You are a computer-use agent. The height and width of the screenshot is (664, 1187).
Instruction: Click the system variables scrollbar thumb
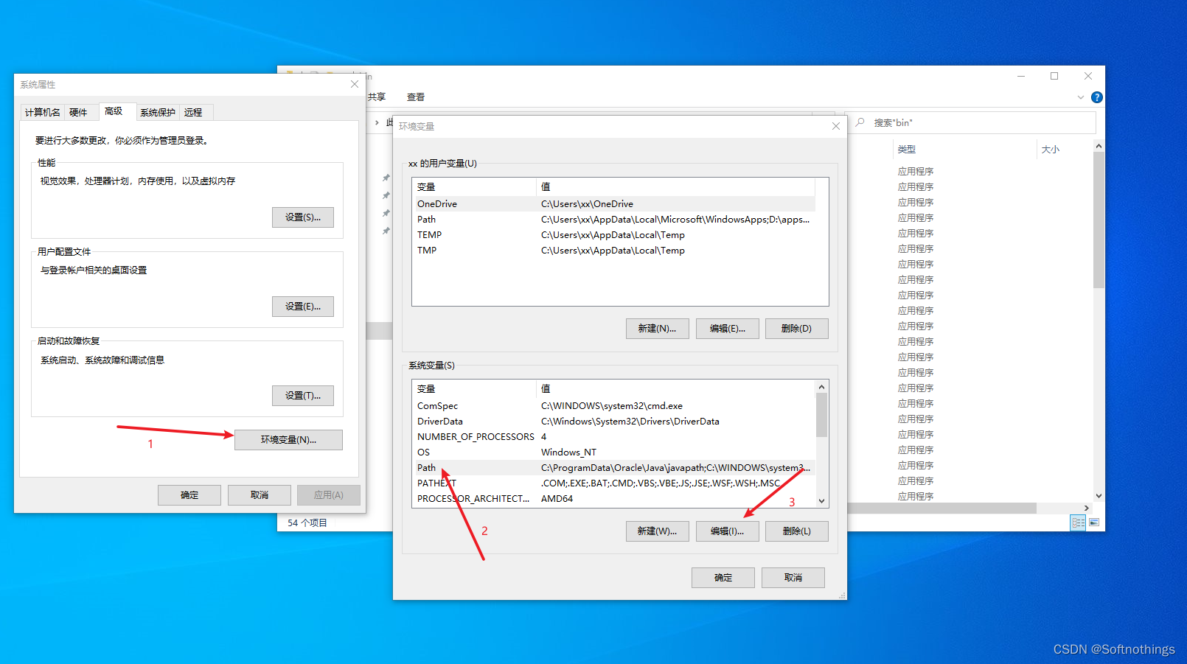821,415
